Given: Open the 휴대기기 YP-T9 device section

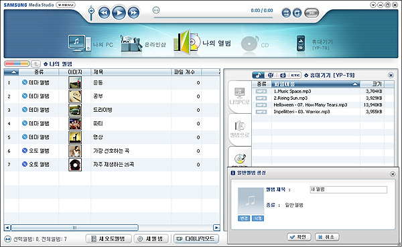Looking at the screenshot, I should 314,44.
